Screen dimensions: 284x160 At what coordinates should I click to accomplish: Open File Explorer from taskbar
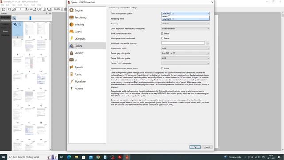tap(76, 157)
